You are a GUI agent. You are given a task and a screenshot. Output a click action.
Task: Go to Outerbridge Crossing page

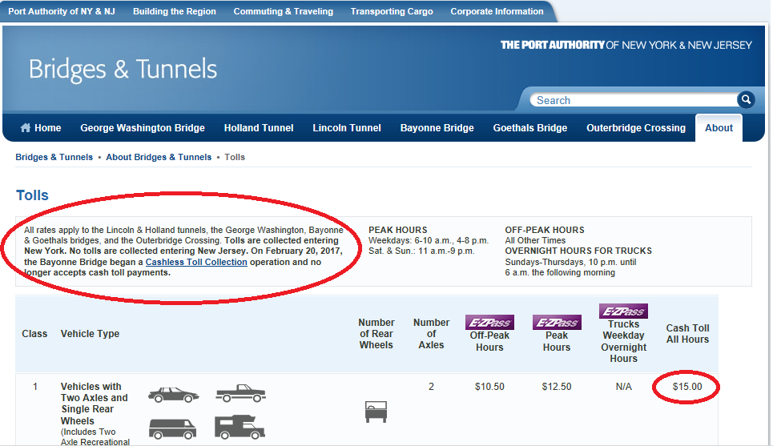tap(636, 127)
